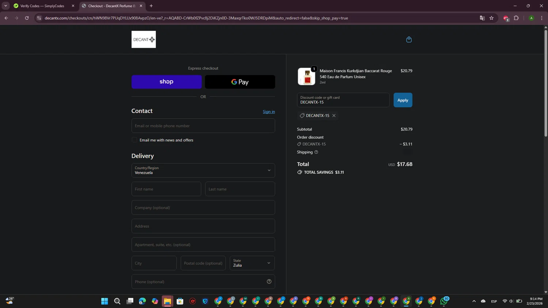The width and height of the screenshot is (548, 308).
Task: Click the Shipping help question icon
Action: coord(316,152)
